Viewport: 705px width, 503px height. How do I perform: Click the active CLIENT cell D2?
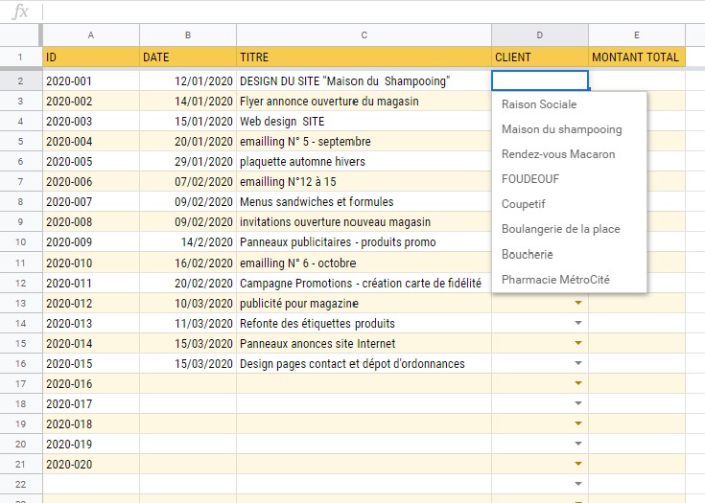click(x=540, y=80)
